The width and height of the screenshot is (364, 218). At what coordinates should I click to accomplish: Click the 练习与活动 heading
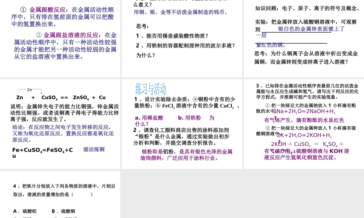coord(151,89)
